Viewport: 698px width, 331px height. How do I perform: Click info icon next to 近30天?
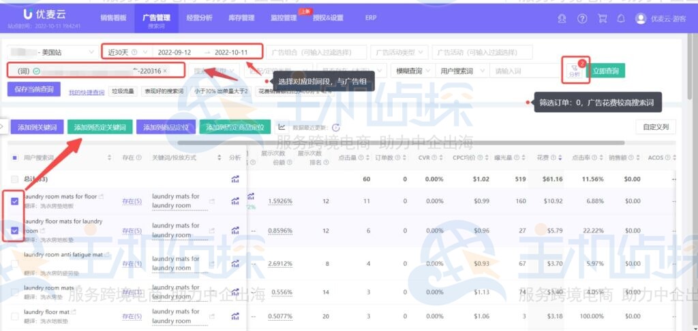(x=134, y=52)
